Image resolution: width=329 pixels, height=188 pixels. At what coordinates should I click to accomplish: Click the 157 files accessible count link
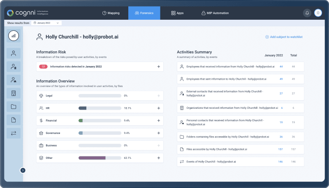coord(280,149)
